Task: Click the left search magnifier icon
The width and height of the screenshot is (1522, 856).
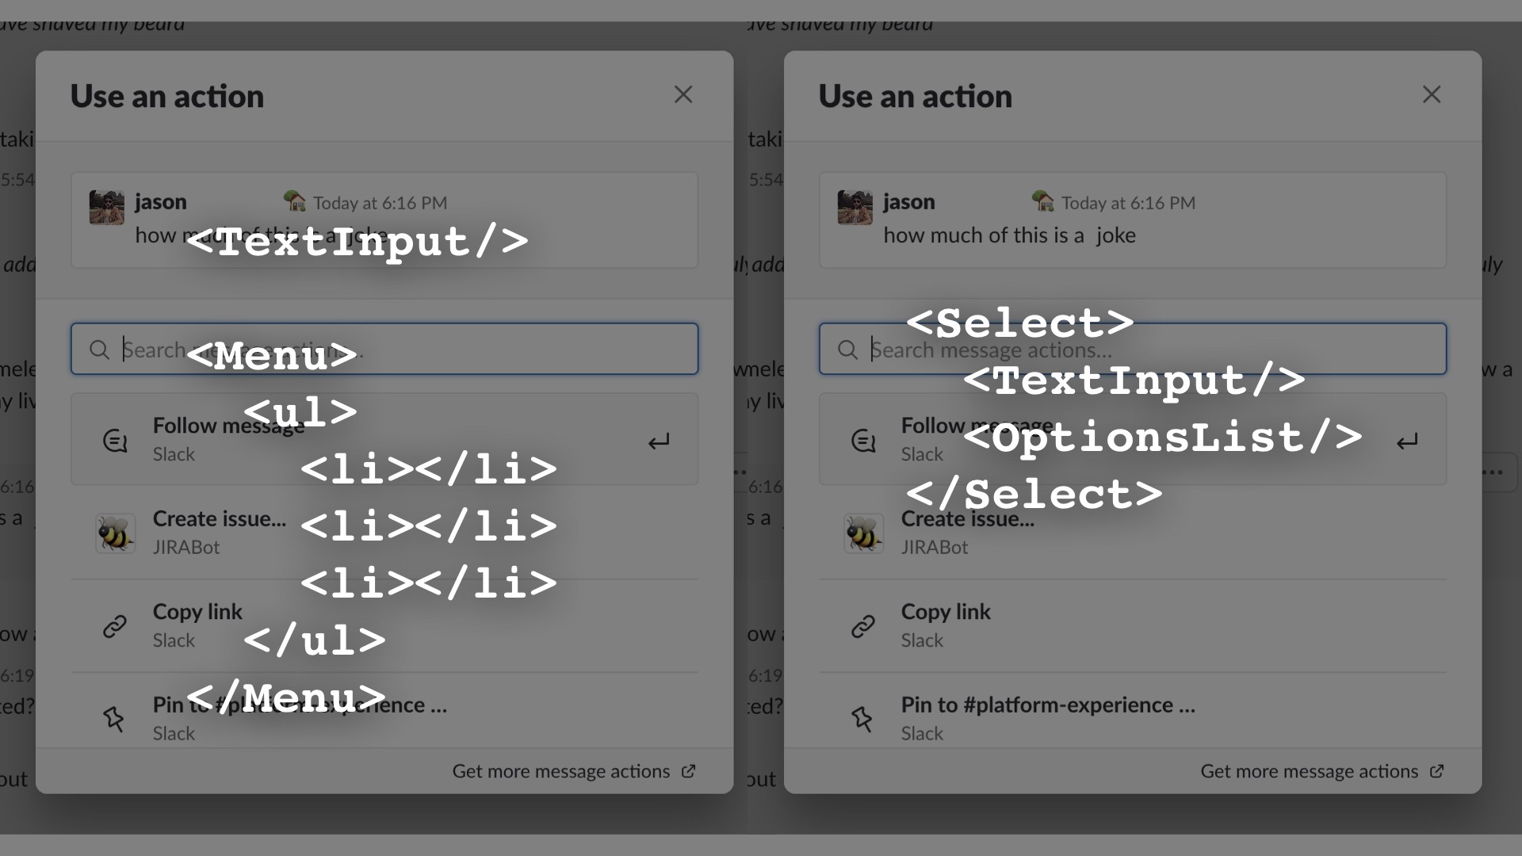Action: tap(99, 350)
